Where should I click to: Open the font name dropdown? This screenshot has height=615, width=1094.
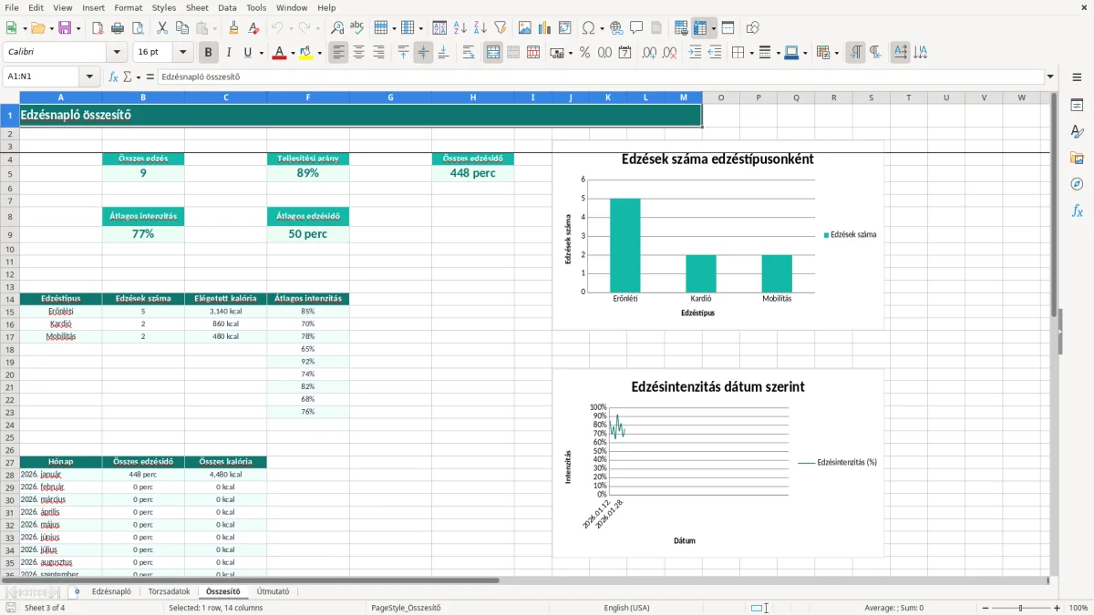pos(117,53)
